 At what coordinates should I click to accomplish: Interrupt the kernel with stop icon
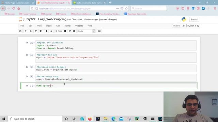65,31
